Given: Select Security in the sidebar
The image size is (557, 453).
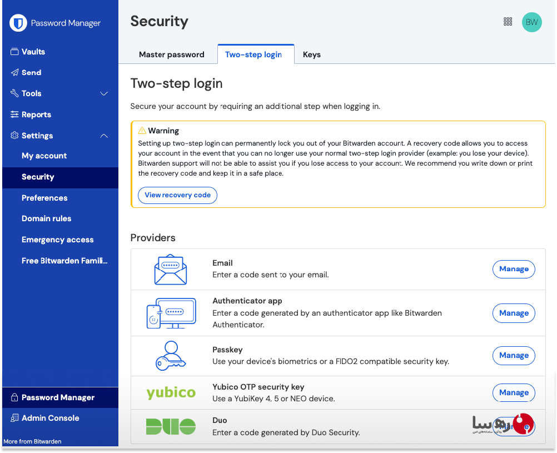Looking at the screenshot, I should click(x=61, y=177).
